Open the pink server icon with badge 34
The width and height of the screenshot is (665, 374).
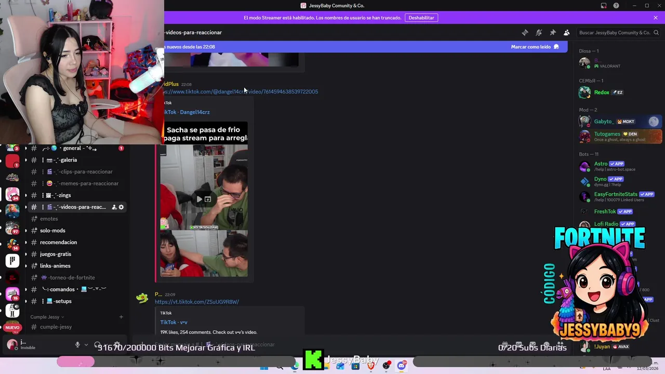12,194
